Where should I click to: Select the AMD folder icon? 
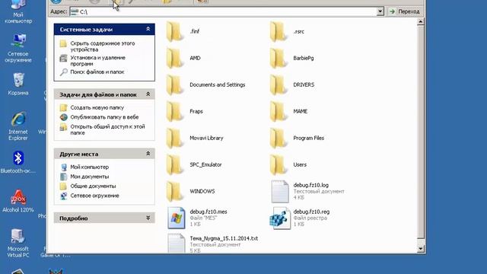pyautogui.click(x=175, y=58)
